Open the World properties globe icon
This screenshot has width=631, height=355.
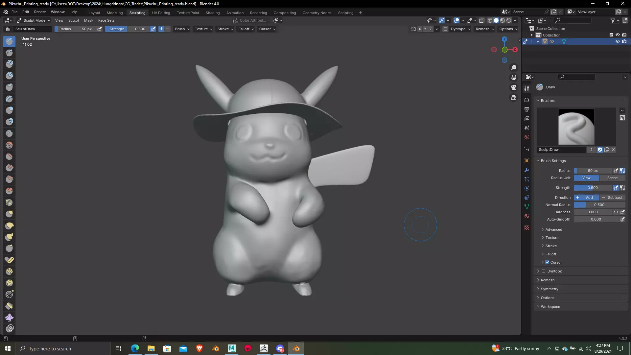pos(527,137)
